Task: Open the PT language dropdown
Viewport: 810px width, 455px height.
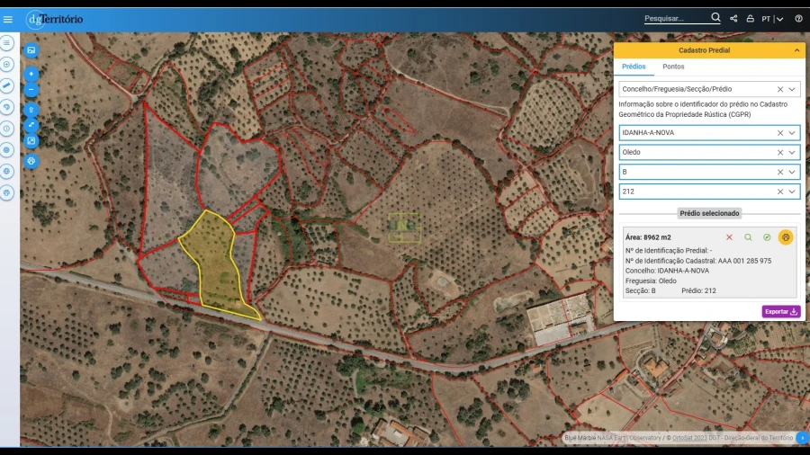Action: (771, 19)
